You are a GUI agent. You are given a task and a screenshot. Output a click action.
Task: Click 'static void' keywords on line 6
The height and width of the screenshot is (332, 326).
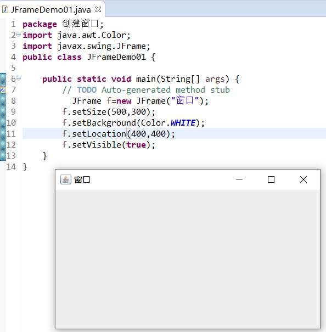click(104, 79)
